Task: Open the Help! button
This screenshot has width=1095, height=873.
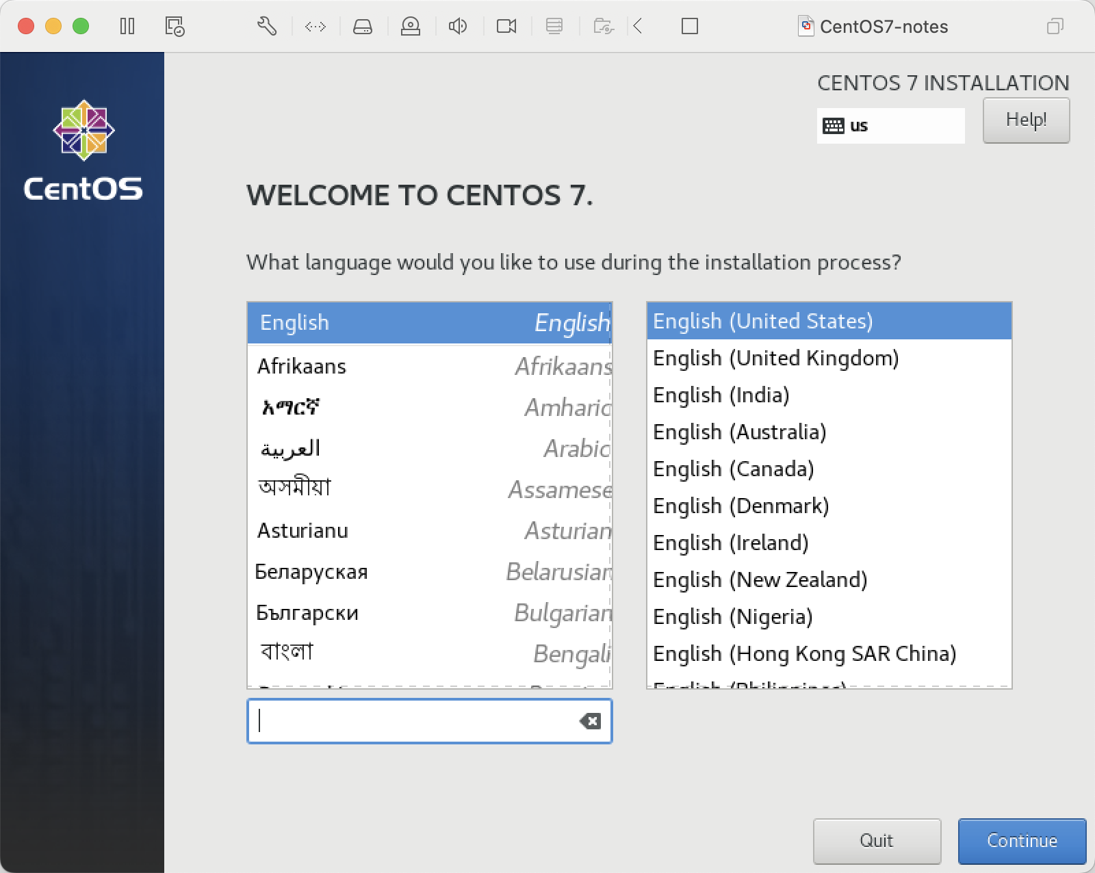Action: coord(1026,120)
